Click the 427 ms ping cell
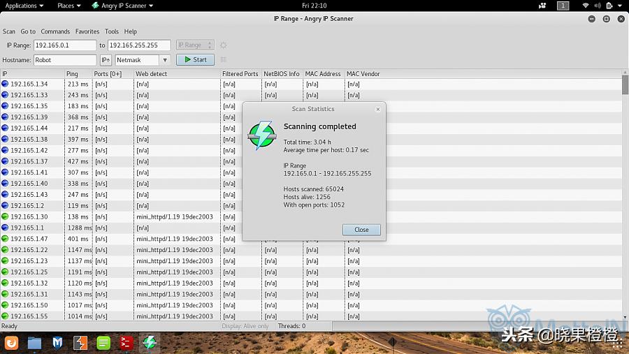The height and width of the screenshot is (354, 629). 78,161
